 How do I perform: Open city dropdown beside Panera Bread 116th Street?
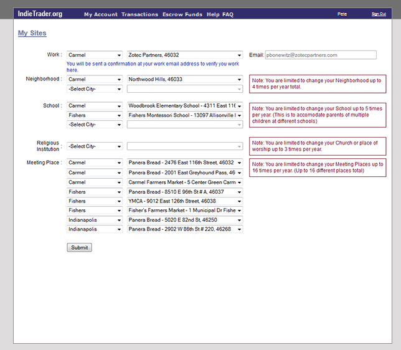pyautogui.click(x=95, y=163)
